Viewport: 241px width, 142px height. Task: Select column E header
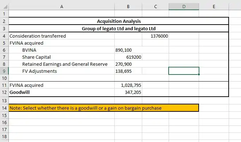214,7
